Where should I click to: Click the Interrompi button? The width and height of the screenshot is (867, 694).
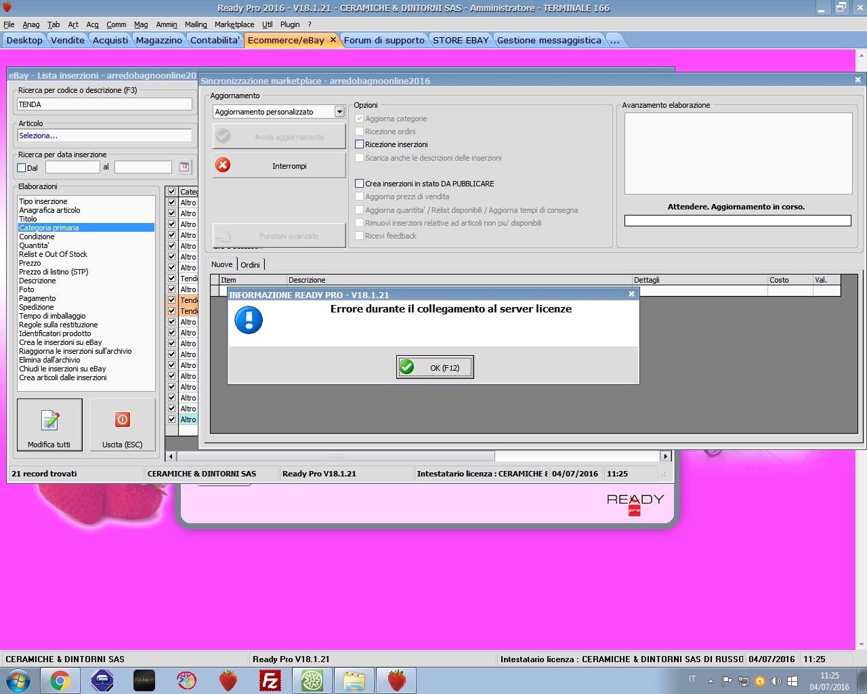(279, 165)
